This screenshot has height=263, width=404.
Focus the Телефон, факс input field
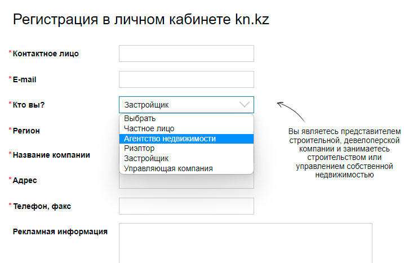click(x=186, y=206)
